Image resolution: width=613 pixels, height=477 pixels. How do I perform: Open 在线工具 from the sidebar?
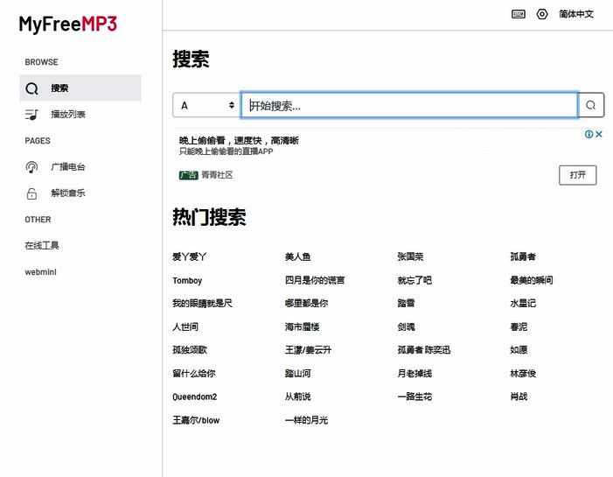(42, 246)
